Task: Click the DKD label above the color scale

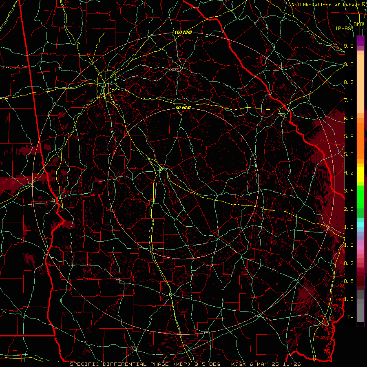Action: (358, 24)
